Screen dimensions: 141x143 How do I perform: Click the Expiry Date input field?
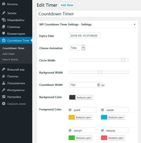pyautogui.click(x=85, y=36)
